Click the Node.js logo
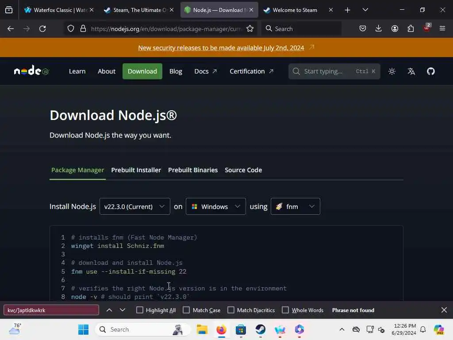The width and height of the screenshot is (453, 340). coord(31,71)
